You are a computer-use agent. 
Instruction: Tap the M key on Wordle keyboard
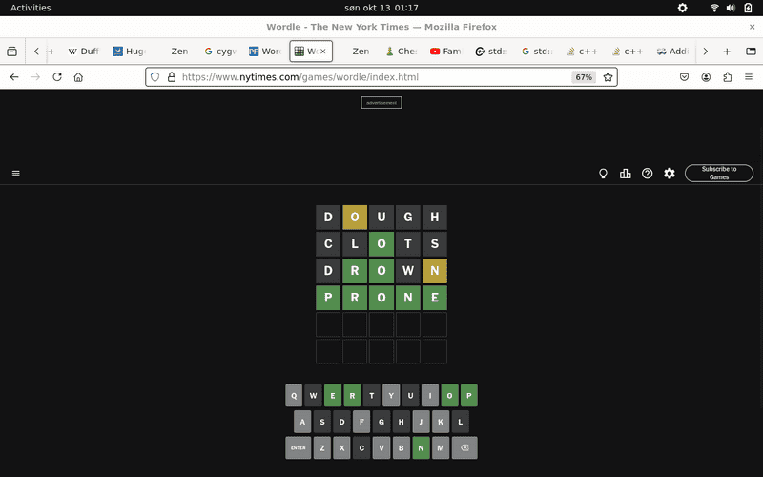point(441,447)
